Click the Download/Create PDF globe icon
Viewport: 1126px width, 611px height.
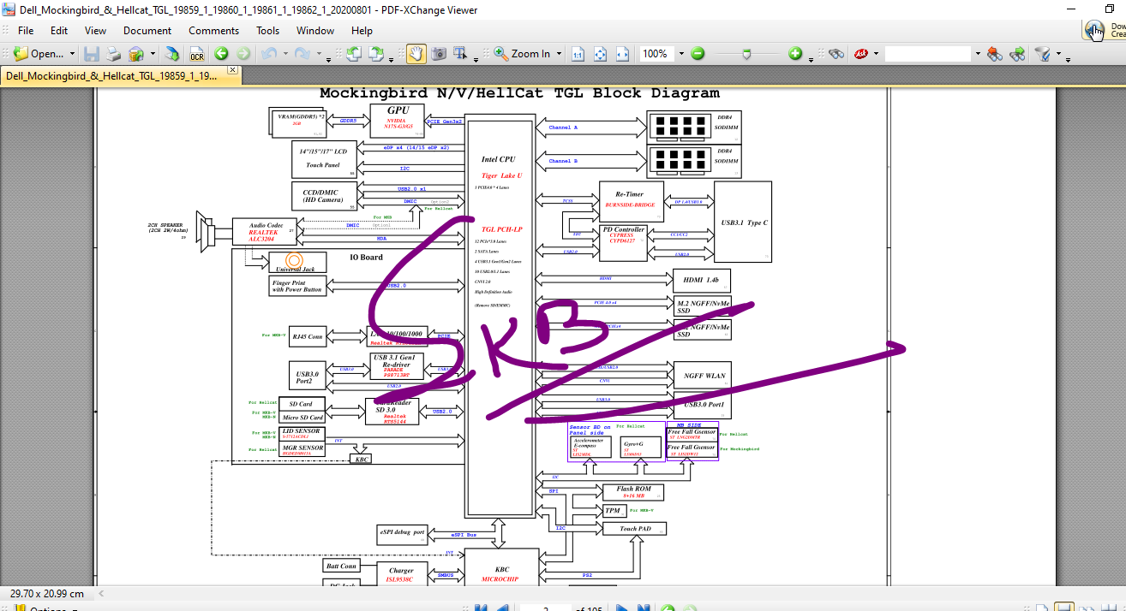click(x=1095, y=30)
